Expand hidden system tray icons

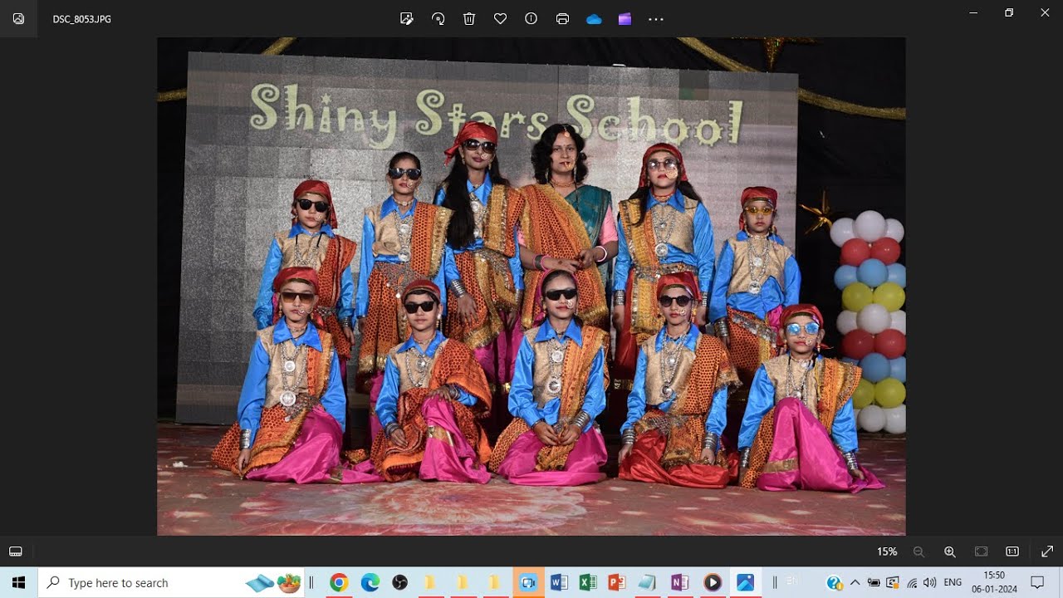pyautogui.click(x=855, y=582)
